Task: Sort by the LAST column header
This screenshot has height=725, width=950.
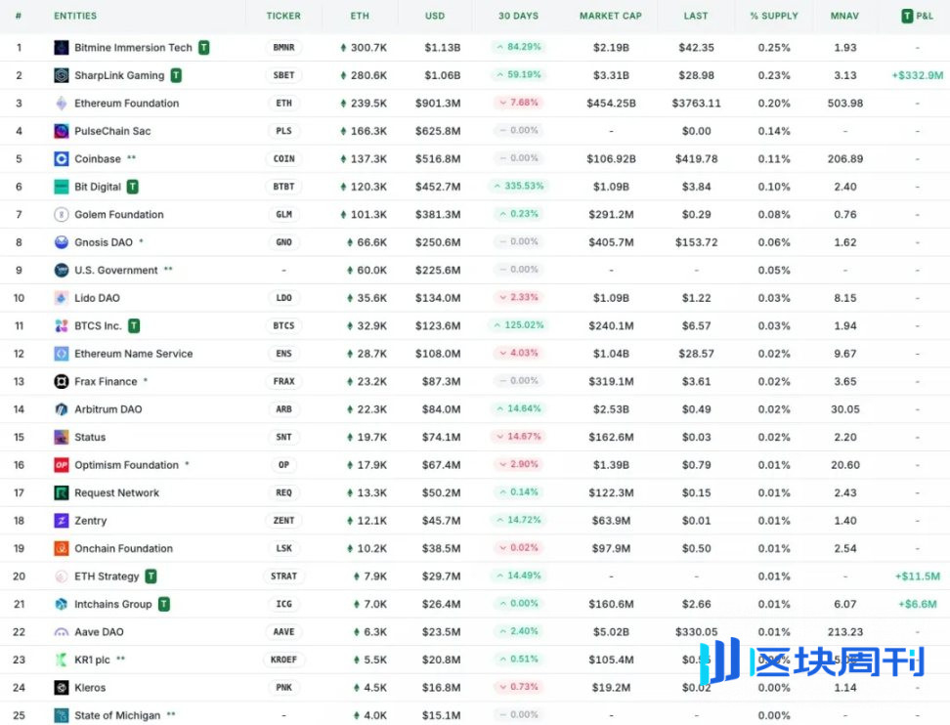Action: [696, 16]
